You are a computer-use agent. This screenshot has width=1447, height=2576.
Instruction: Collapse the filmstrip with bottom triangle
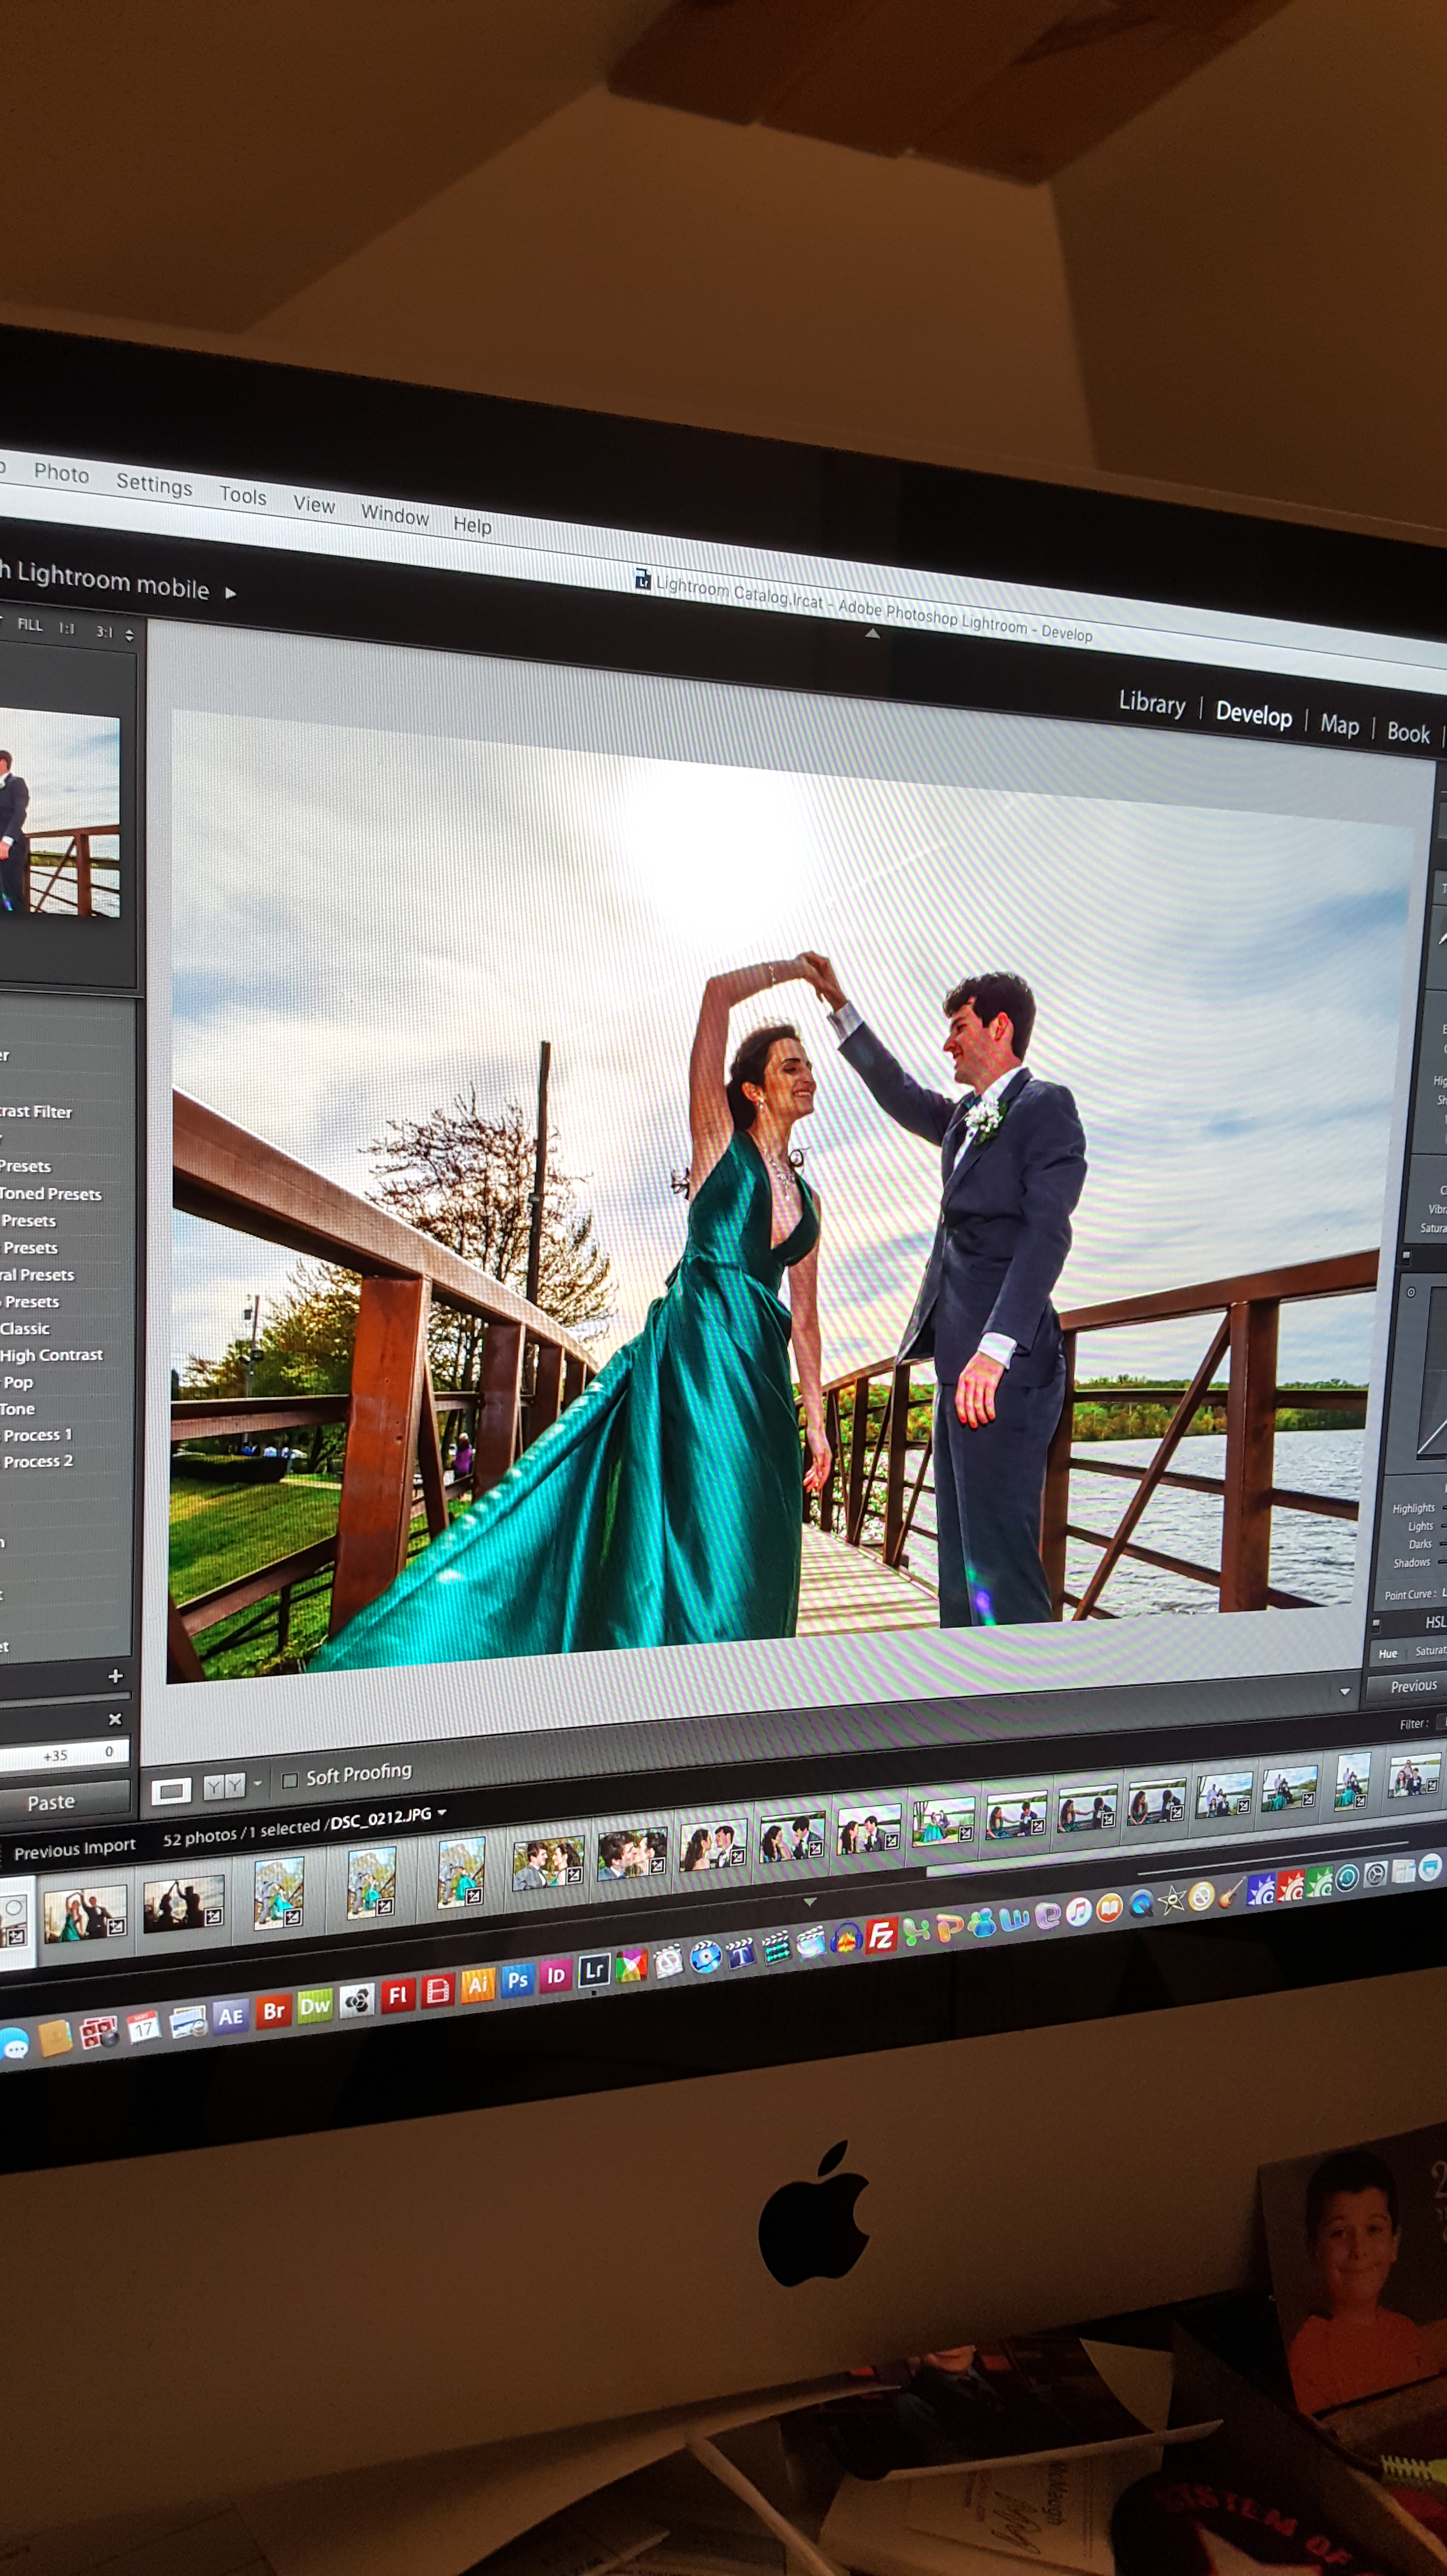pos(810,1901)
